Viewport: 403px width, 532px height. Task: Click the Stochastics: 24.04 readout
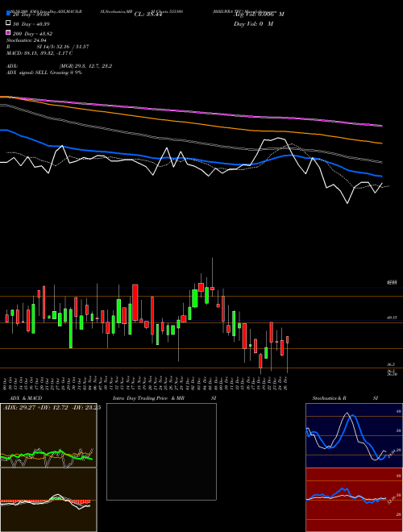26,40
